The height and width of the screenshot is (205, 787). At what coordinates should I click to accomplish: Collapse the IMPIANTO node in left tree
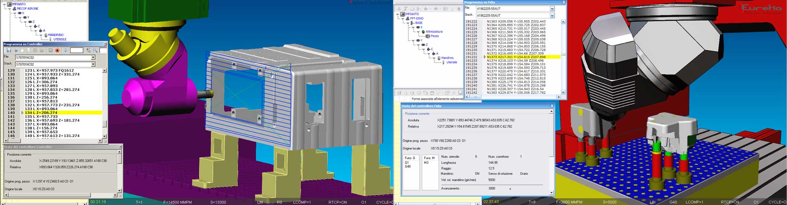pyautogui.click(x=5, y=4)
